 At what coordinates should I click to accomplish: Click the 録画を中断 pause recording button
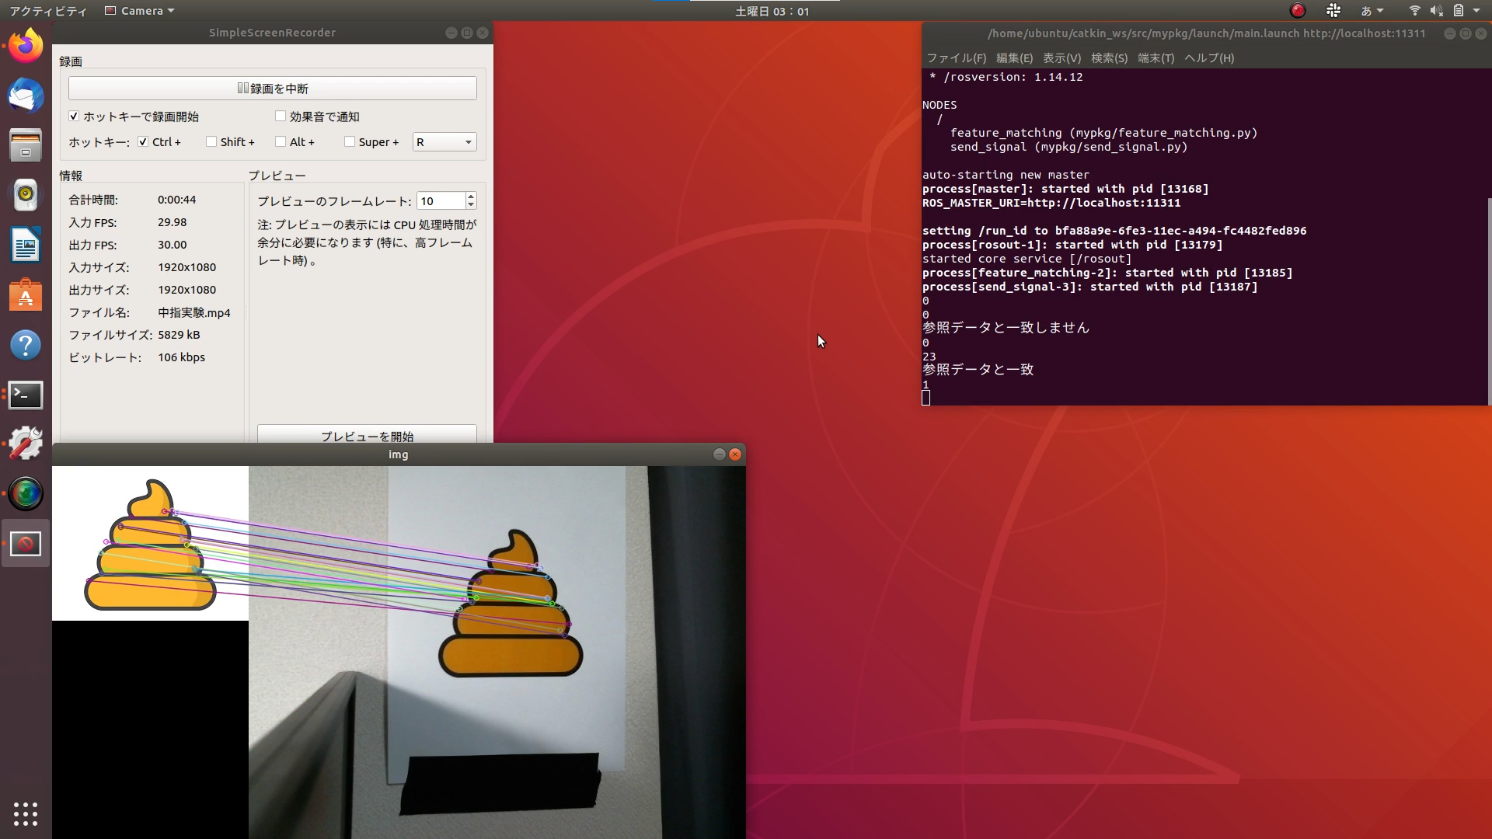pos(273,89)
